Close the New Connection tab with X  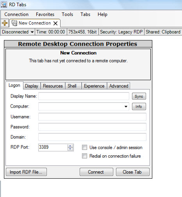click(55, 23)
